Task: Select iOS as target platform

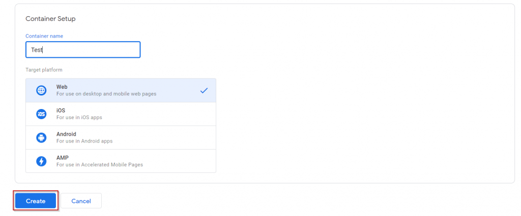Action: click(x=121, y=114)
